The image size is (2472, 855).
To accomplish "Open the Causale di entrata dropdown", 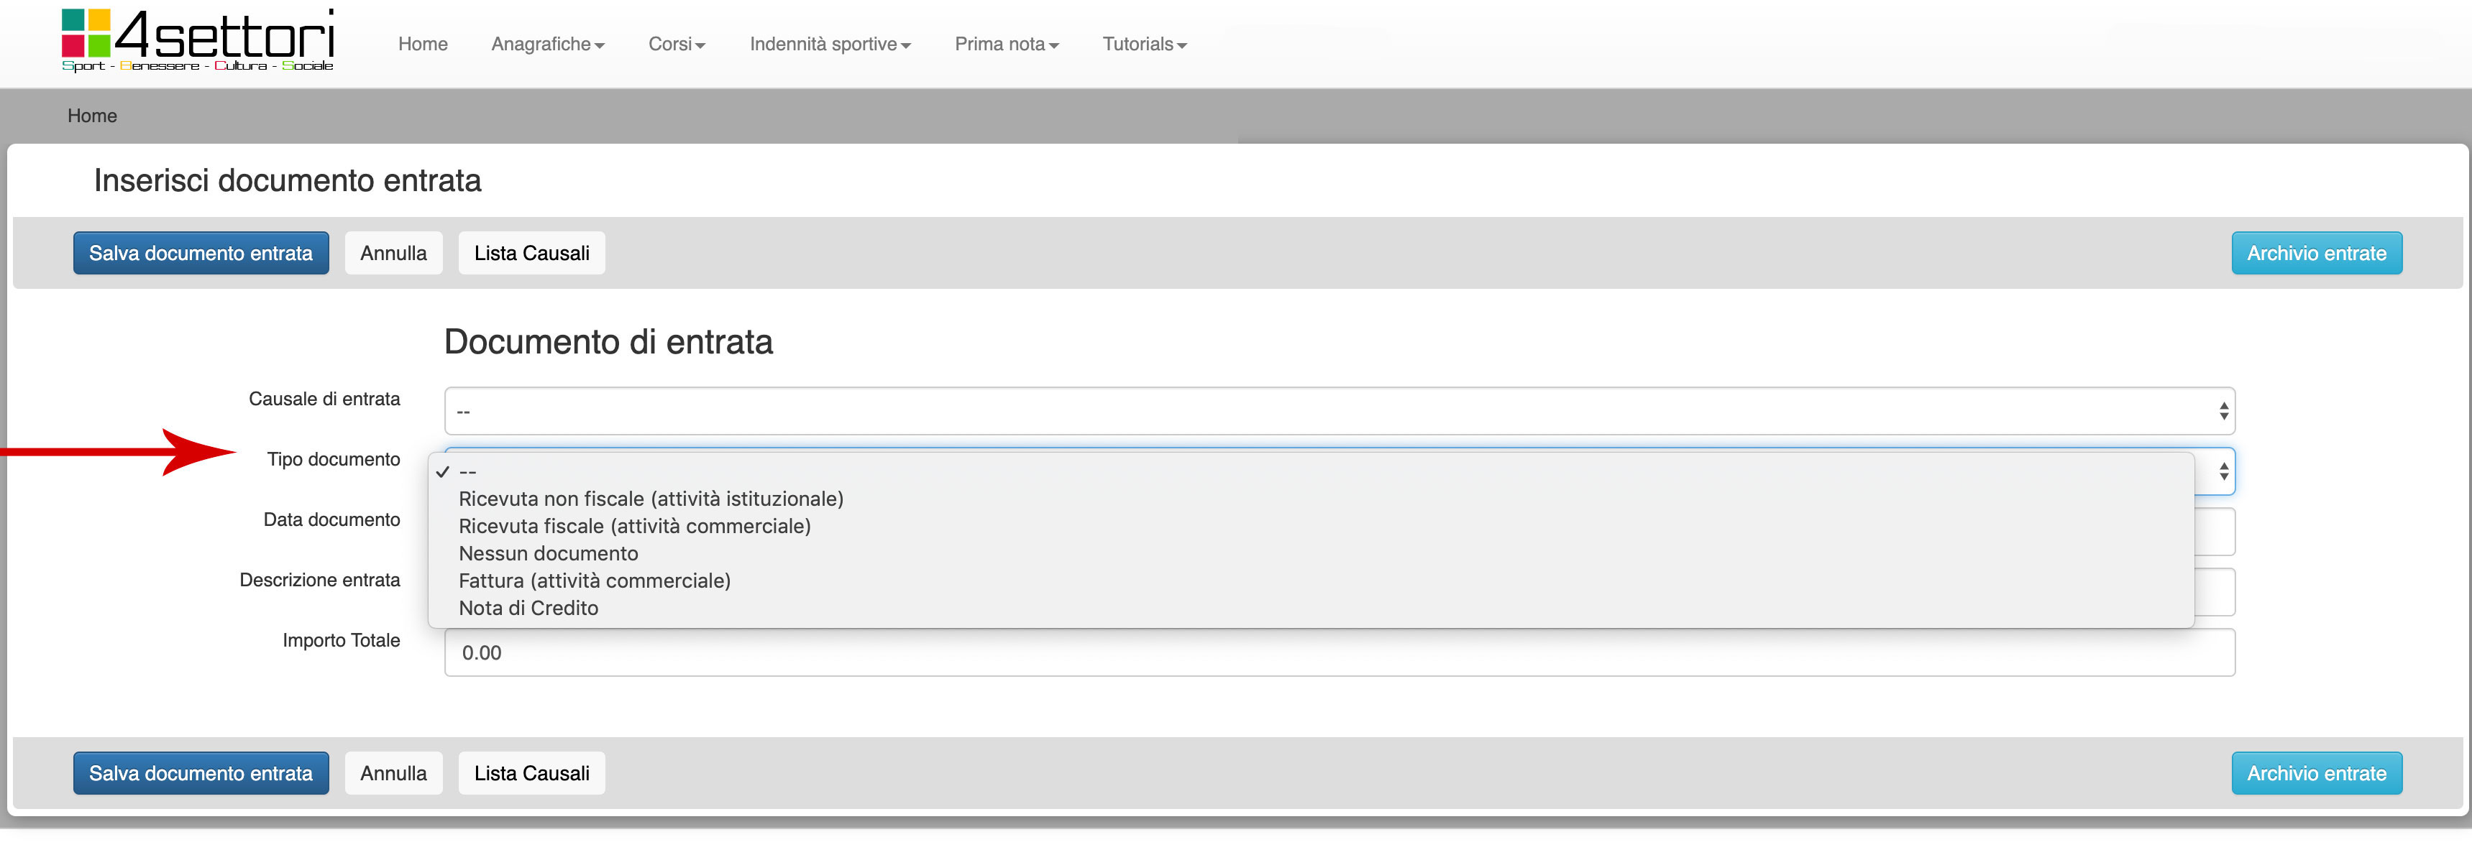I will pyautogui.click(x=1339, y=411).
